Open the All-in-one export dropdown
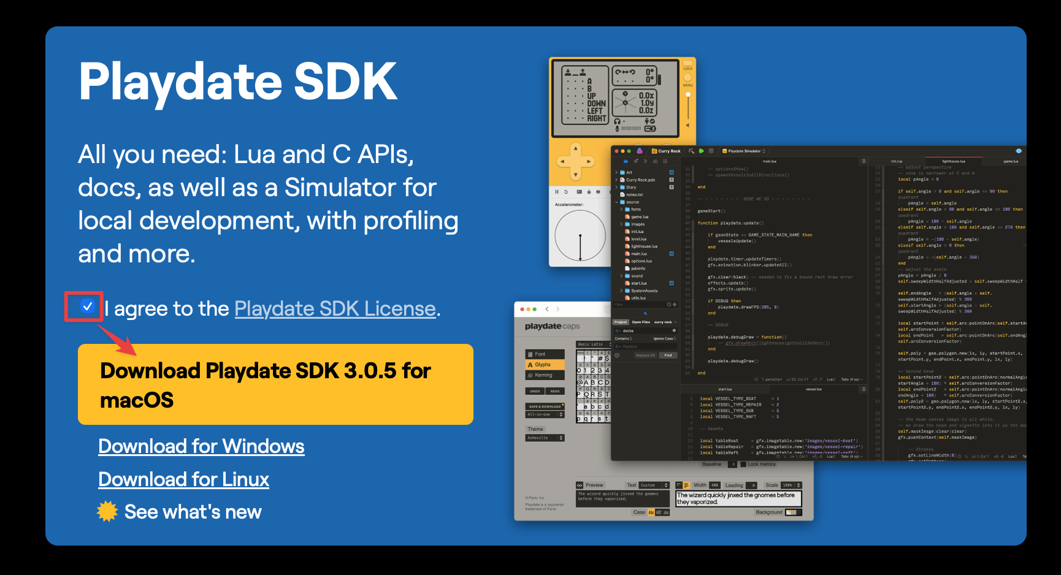 (545, 415)
